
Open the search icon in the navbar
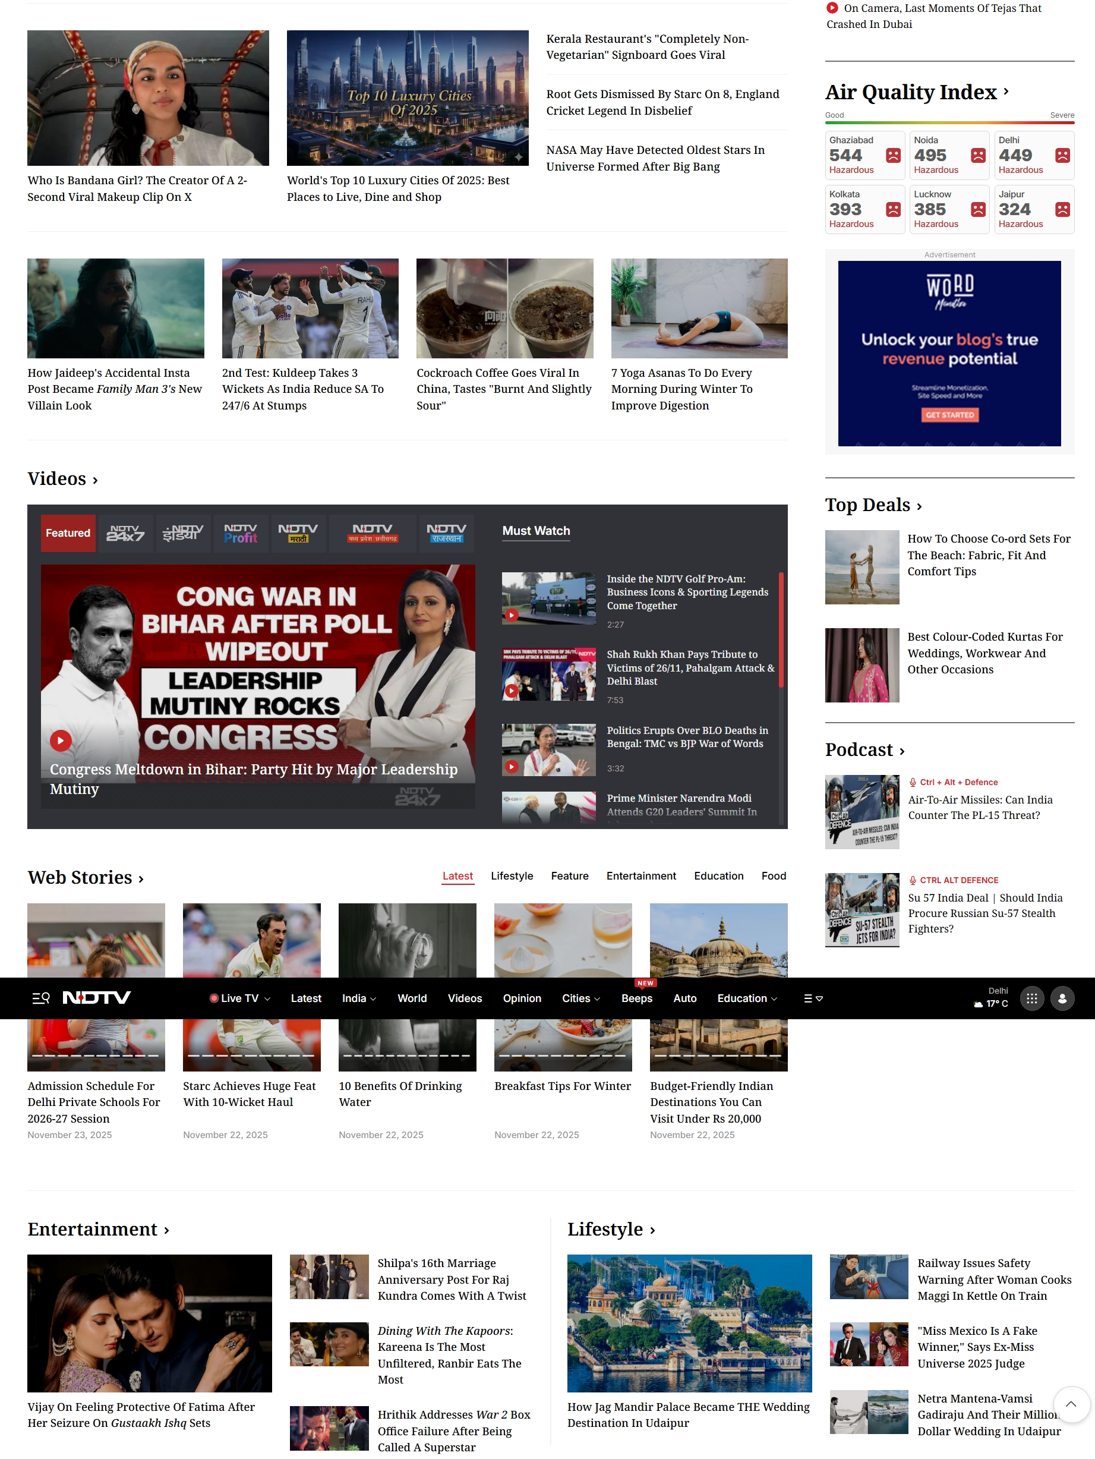pyautogui.click(x=41, y=998)
